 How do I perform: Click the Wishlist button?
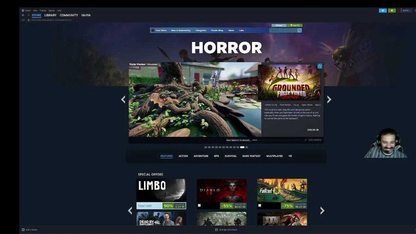click(279, 25)
